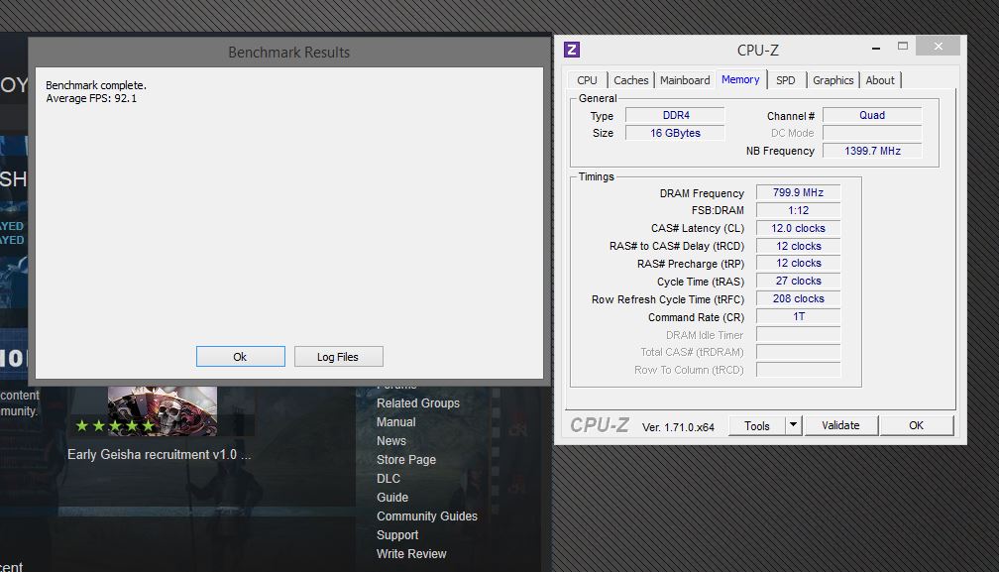Switch to the SPD tab
Screen dimensions: 999x572
click(x=786, y=80)
